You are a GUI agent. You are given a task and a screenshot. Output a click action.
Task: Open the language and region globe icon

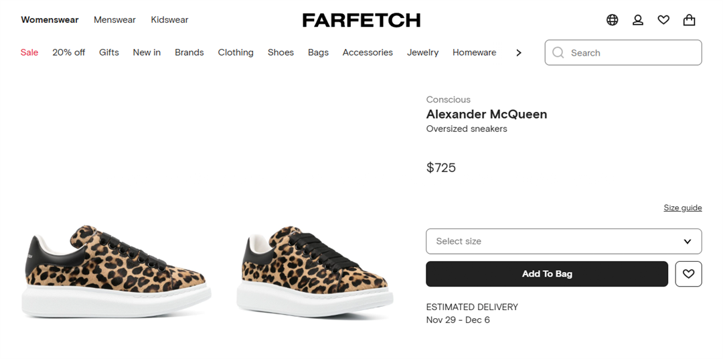pos(612,20)
